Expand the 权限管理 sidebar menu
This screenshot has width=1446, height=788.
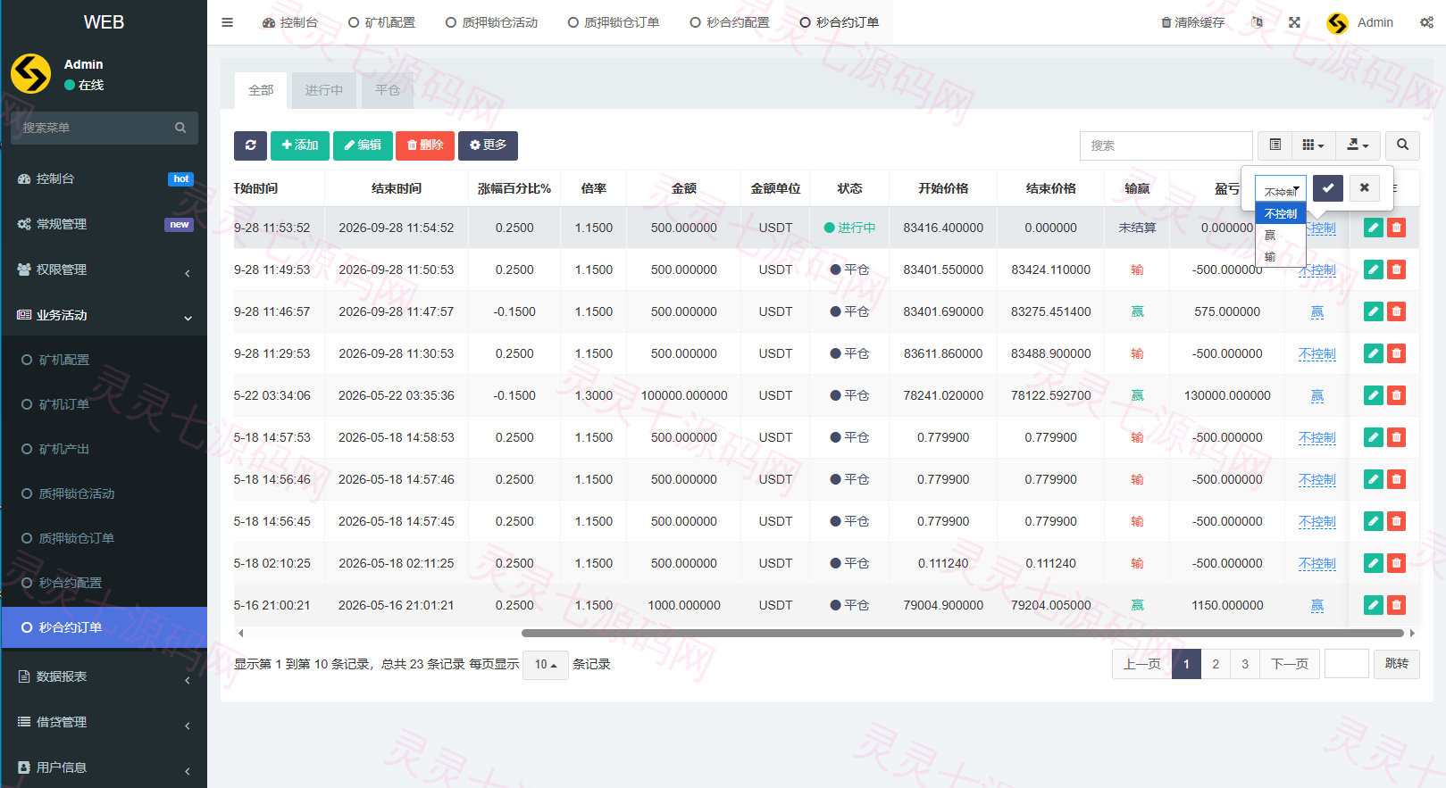pos(104,270)
